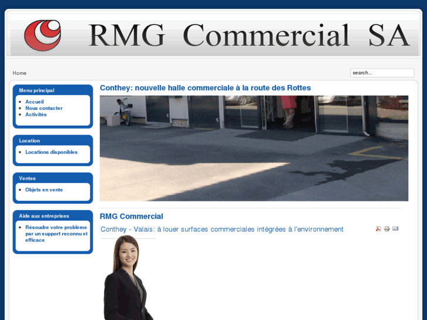Viewport: 427px width, 320px height.
Task: Click the printer icon for the article
Action: (x=386, y=229)
